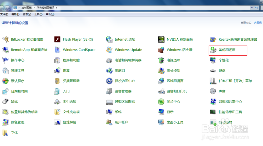
Task: Open the 设备和打印机 link
Action: pyautogui.click(x=177, y=91)
